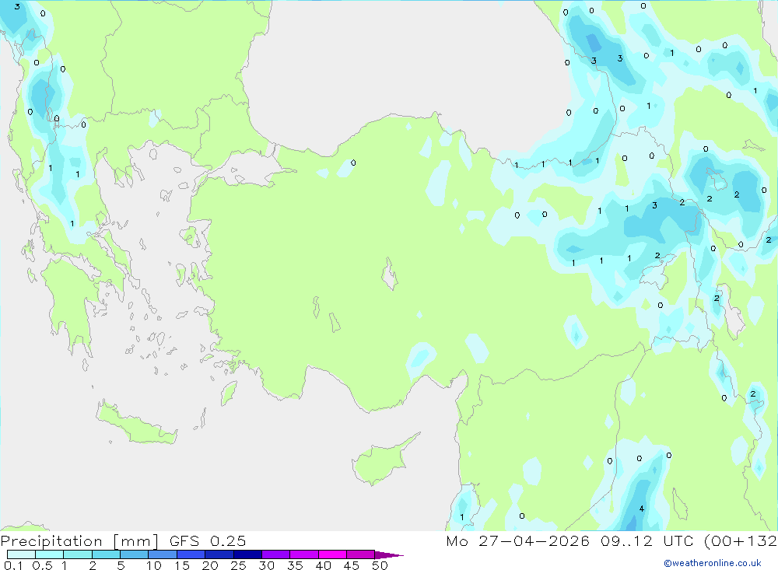Click the '4' precipitation value on the map
This screenshot has width=778, height=570.
[x=642, y=509]
